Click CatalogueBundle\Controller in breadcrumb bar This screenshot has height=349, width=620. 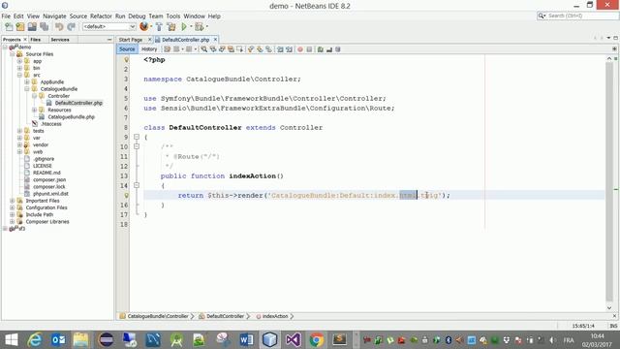tap(158, 316)
